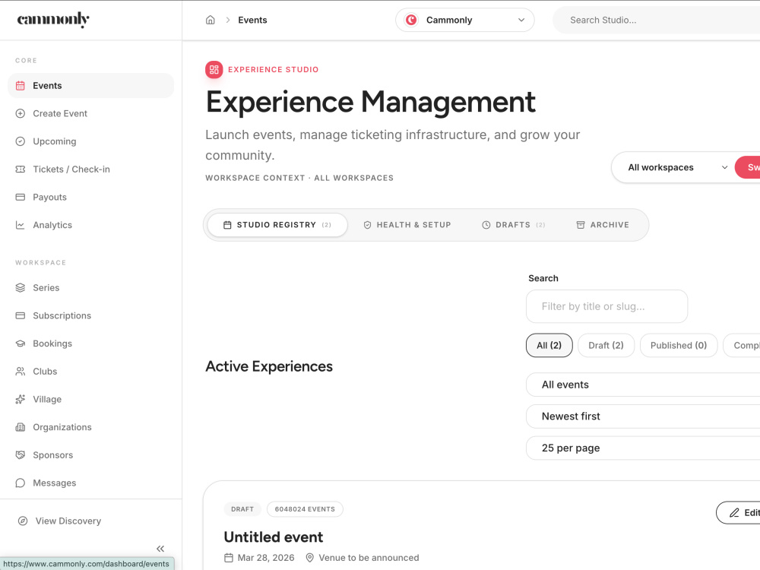Image resolution: width=760 pixels, height=570 pixels.
Task: Click the Edit button on Untitled event
Action: pyautogui.click(x=738, y=513)
